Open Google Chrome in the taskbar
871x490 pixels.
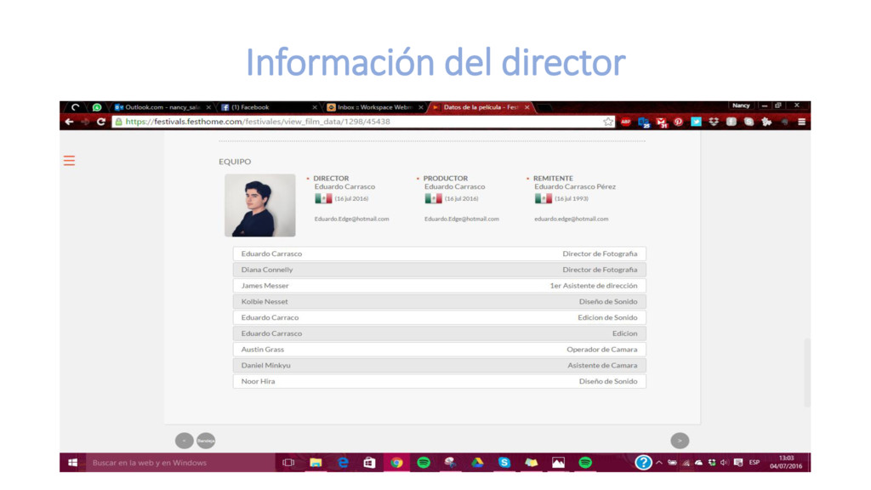396,463
